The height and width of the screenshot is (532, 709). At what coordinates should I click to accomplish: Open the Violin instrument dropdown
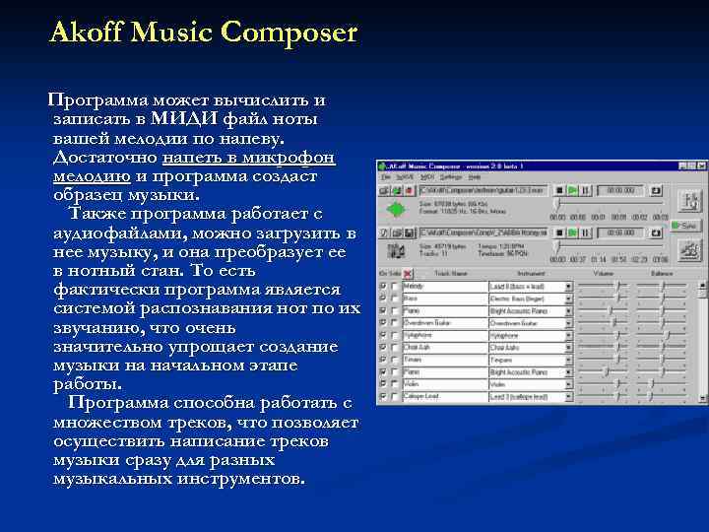tap(569, 384)
